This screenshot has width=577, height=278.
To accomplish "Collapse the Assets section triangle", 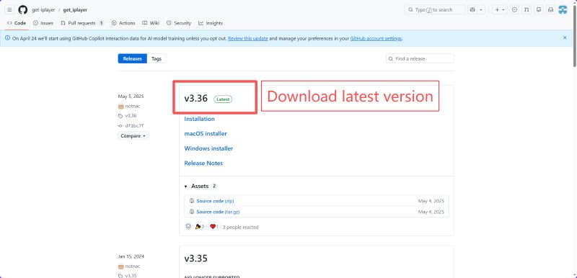I will point(186,187).
